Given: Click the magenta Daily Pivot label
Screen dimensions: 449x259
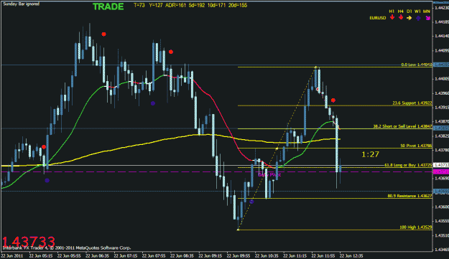Looking at the screenshot, I should coord(269,174).
